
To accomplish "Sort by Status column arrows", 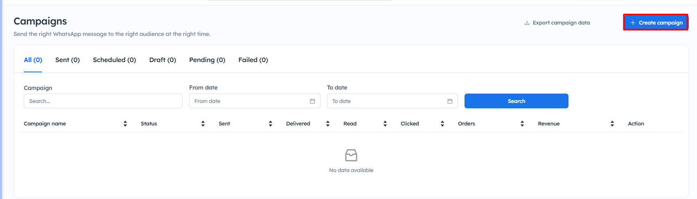I will [x=203, y=124].
